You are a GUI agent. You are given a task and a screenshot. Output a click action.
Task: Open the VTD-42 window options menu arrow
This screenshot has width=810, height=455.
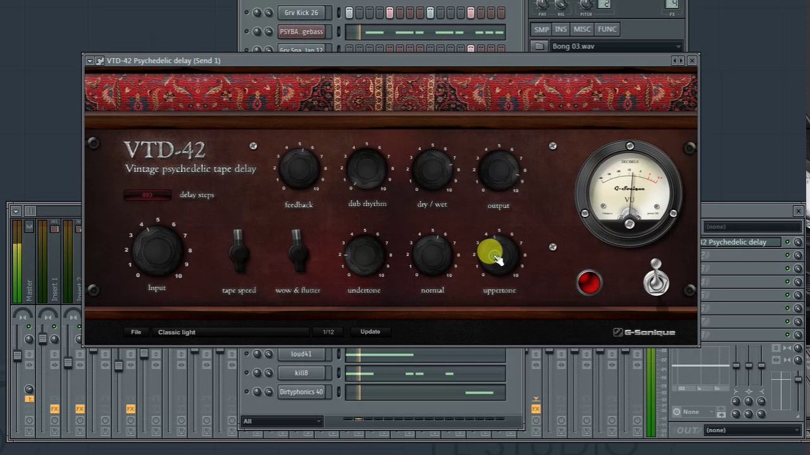click(90, 61)
